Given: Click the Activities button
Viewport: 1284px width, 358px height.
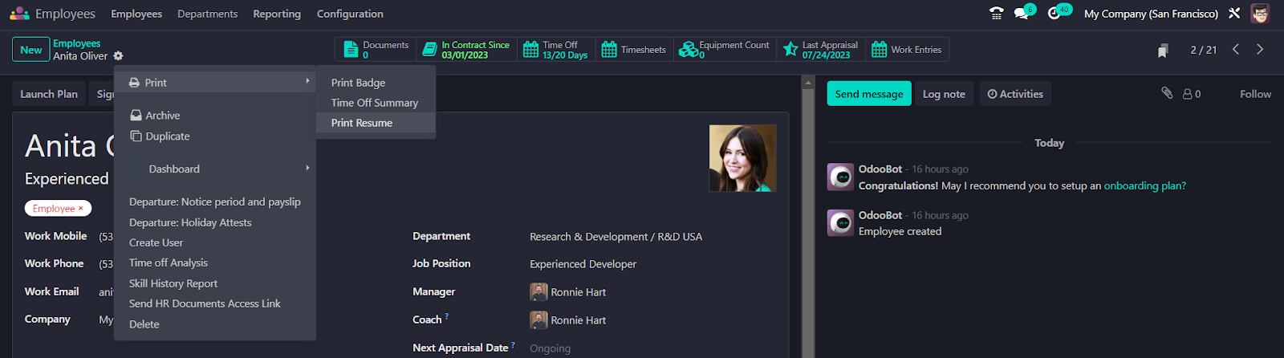Looking at the screenshot, I should [1015, 94].
